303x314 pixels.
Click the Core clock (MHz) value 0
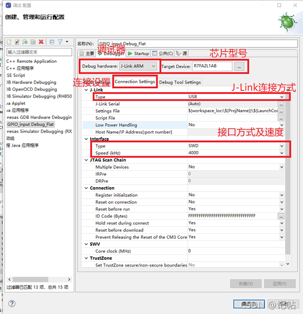(x=236, y=251)
